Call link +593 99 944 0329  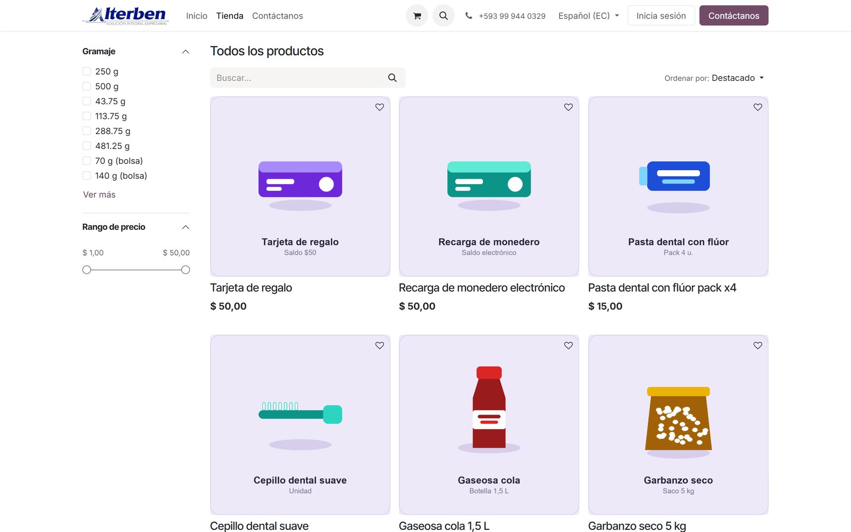tap(512, 16)
